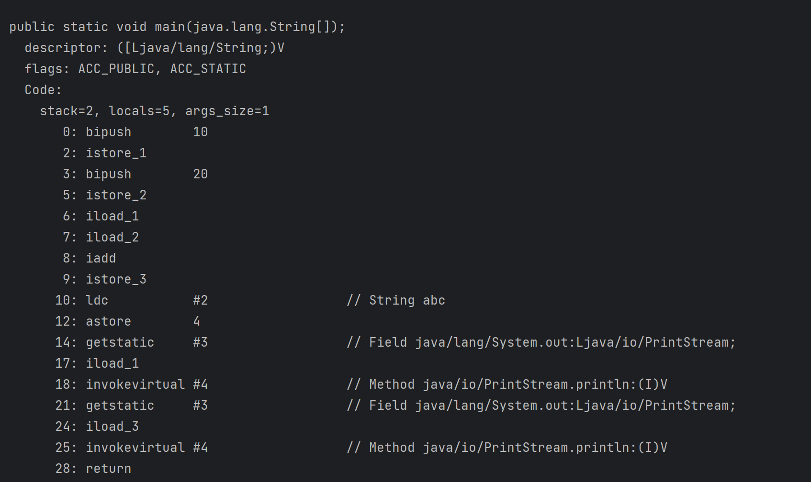The height and width of the screenshot is (482, 811).
Task: Click the return instruction at offset 28
Action: [x=108, y=469]
